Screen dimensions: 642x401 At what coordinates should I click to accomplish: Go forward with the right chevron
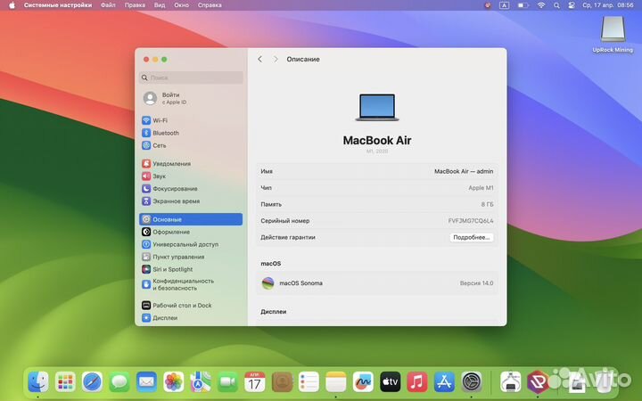(276, 60)
